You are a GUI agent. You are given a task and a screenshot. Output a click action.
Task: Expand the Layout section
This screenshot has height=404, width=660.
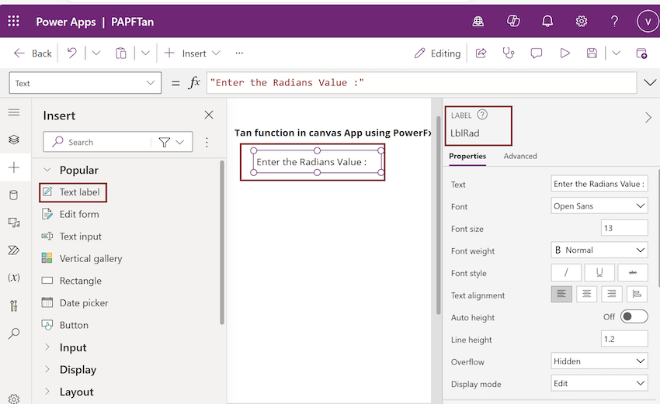tap(47, 392)
